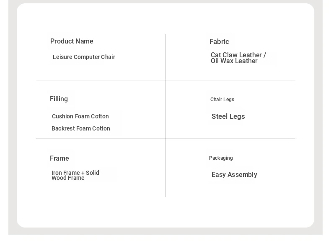Select the Steel Legs value
Screen dimensions: 331x243
coord(228,116)
